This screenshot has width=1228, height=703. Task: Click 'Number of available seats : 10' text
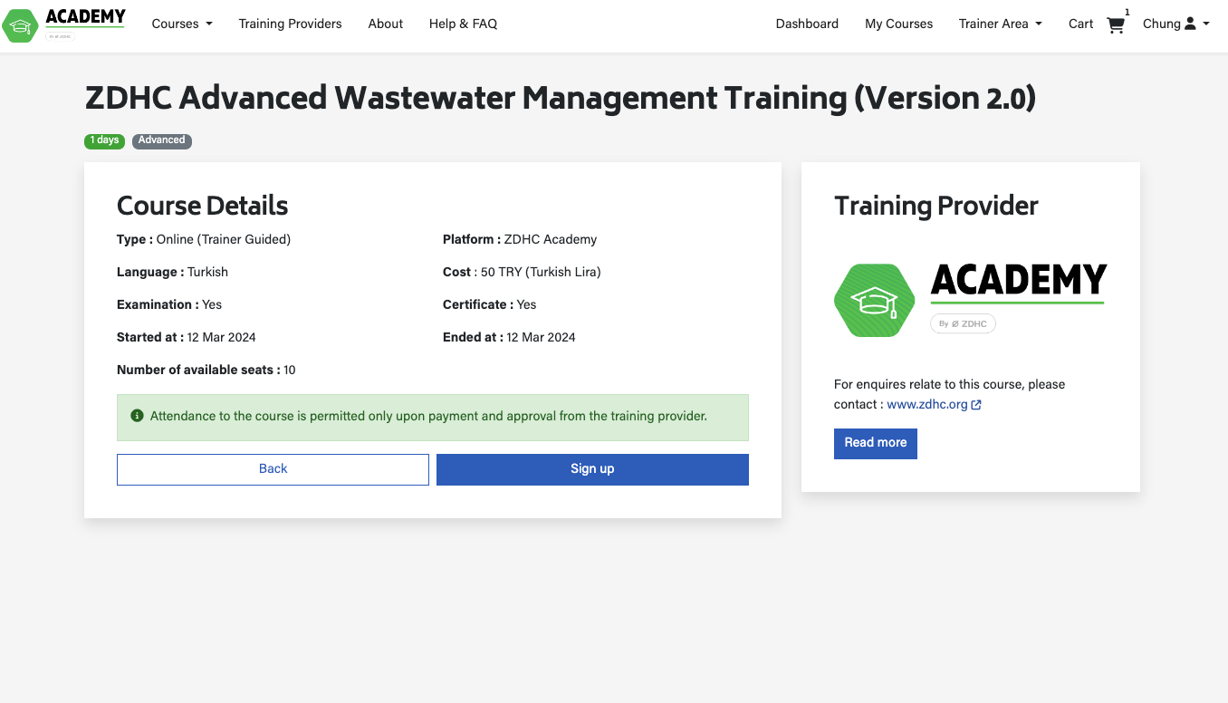click(x=206, y=370)
